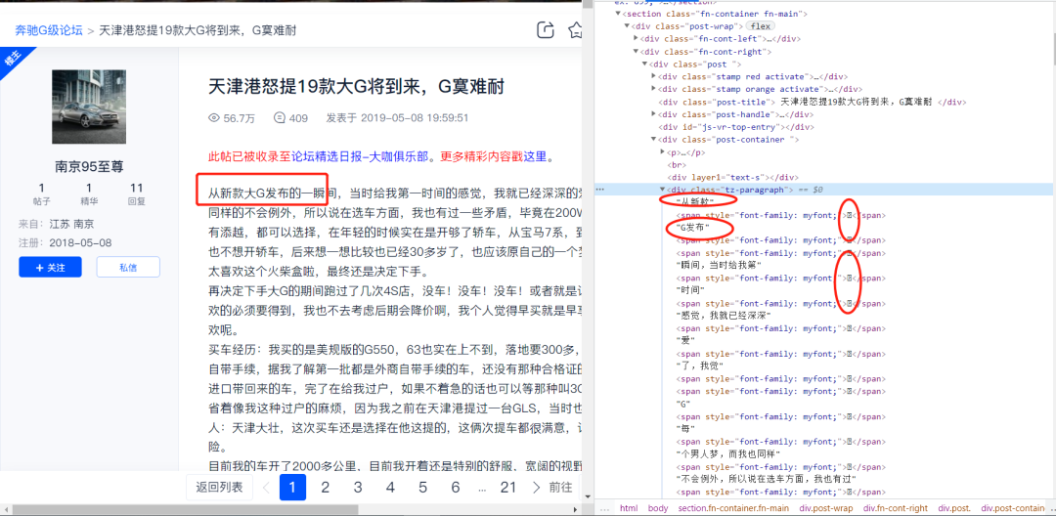This screenshot has width=1056, height=516.
Task: Collapse the div post-container node
Action: click(653, 139)
